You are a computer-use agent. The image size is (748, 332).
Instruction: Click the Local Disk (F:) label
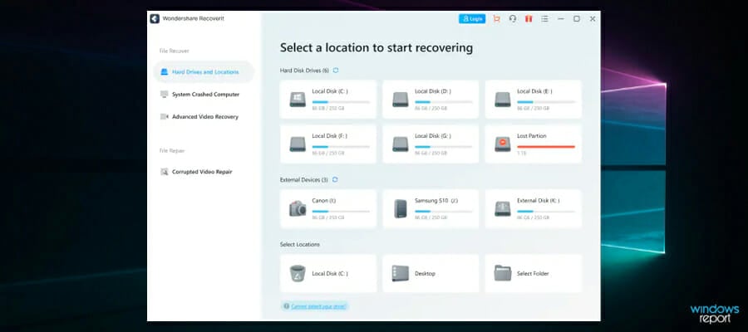point(330,136)
